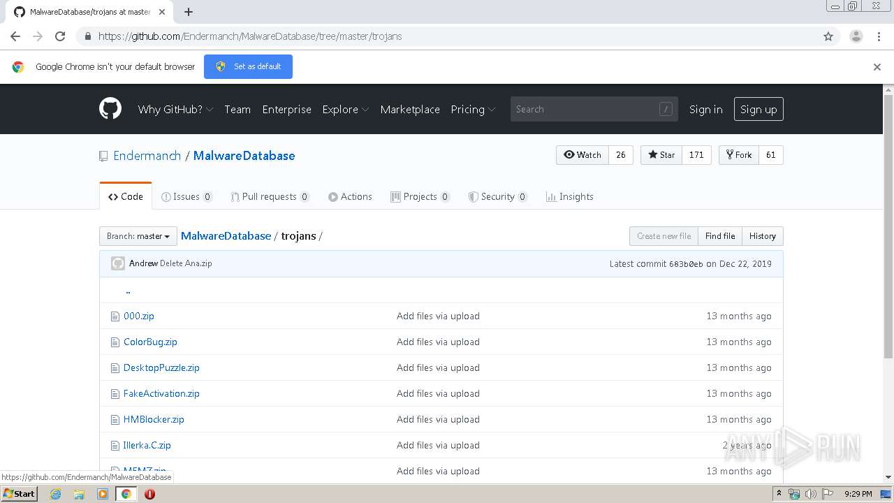Switch to the Actions tab
This screenshot has height=503, width=894.
(350, 196)
